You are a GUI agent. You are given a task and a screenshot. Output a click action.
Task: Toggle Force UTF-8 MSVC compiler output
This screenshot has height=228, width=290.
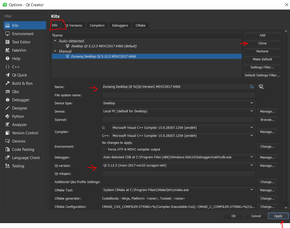click(x=104, y=149)
